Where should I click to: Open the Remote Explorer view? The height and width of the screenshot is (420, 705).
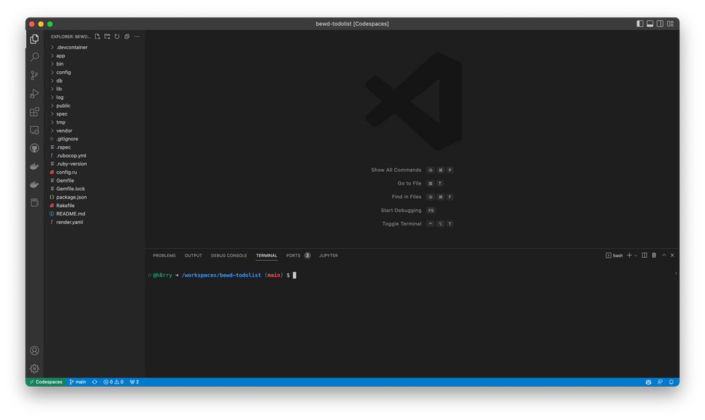35,130
